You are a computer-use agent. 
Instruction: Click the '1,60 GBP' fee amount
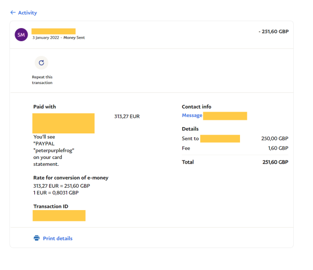[x=277, y=148]
